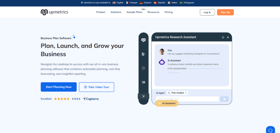Close the Research Assistant panel

tap(228, 37)
